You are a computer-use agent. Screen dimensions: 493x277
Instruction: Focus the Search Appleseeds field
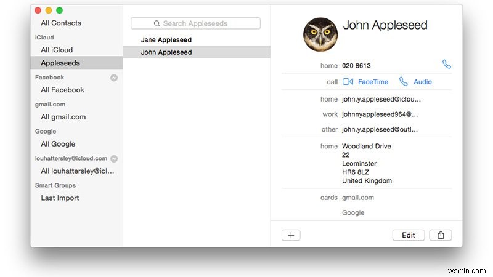pos(195,23)
